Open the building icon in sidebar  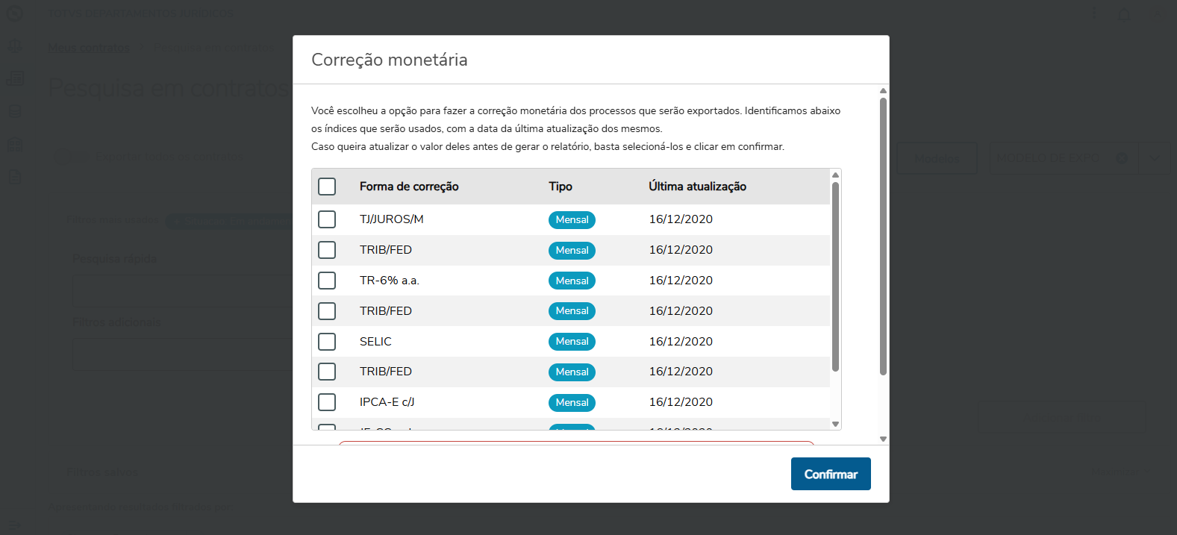15,144
